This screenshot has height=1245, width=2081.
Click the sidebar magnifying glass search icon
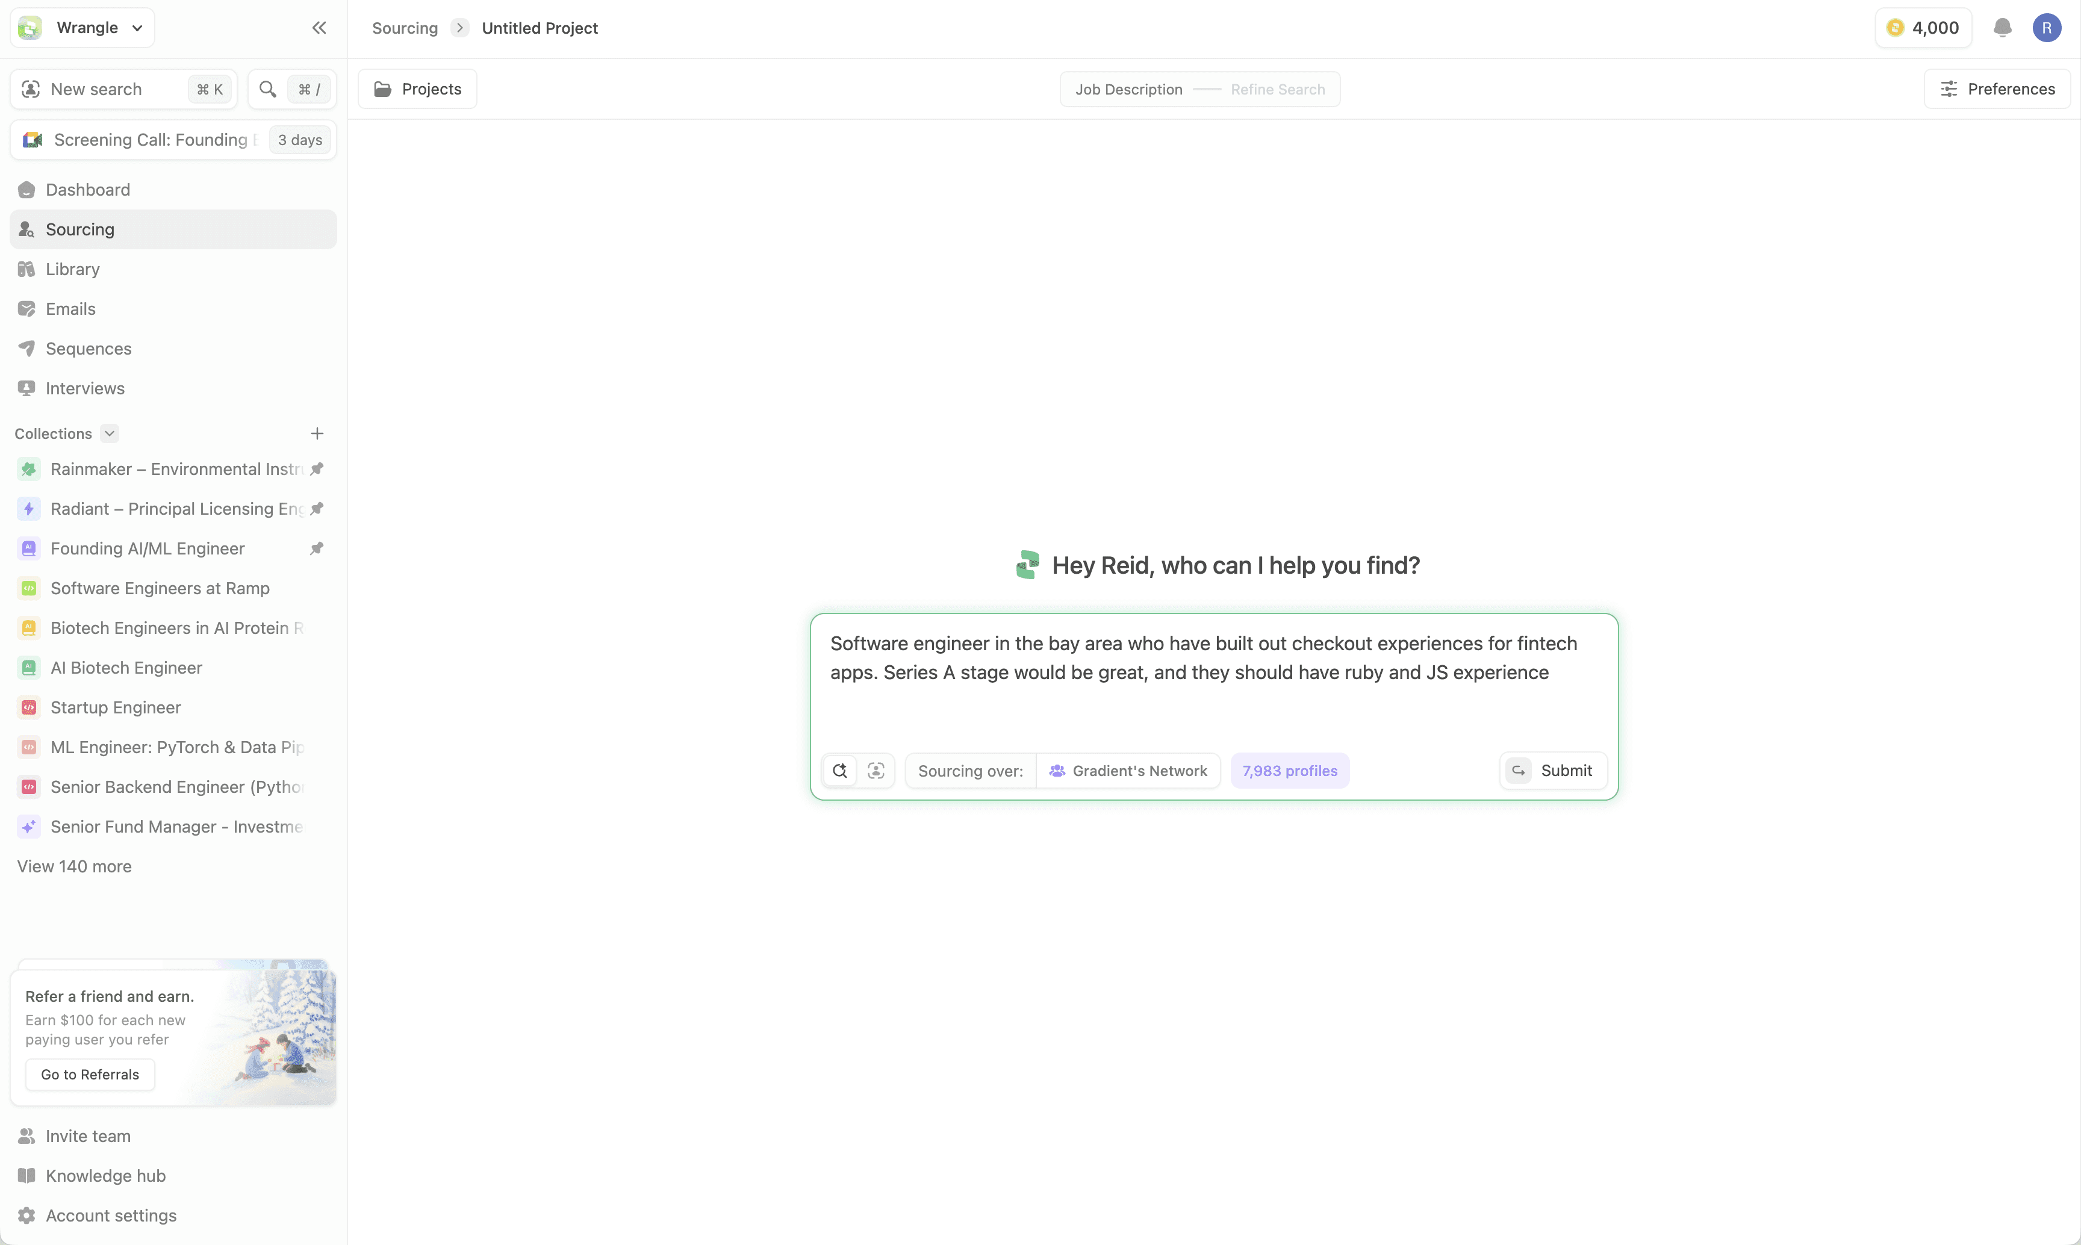[x=268, y=89]
